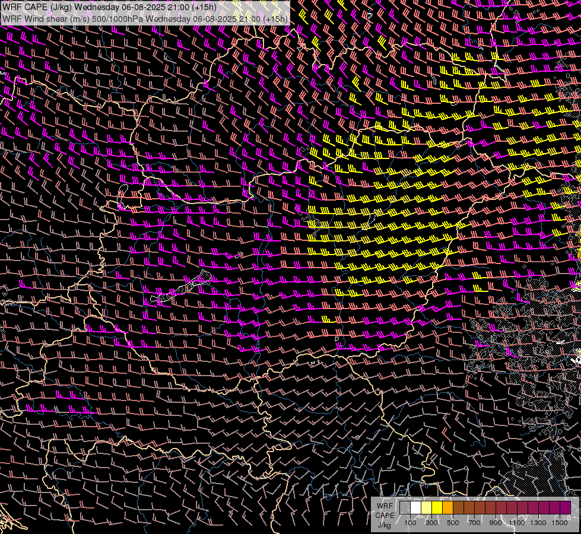Screen dimensions: 581x534
Task: Click the J/kg unit label in legend
Action: (x=384, y=525)
